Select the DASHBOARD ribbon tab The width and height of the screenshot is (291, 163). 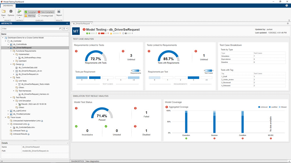(8, 6)
